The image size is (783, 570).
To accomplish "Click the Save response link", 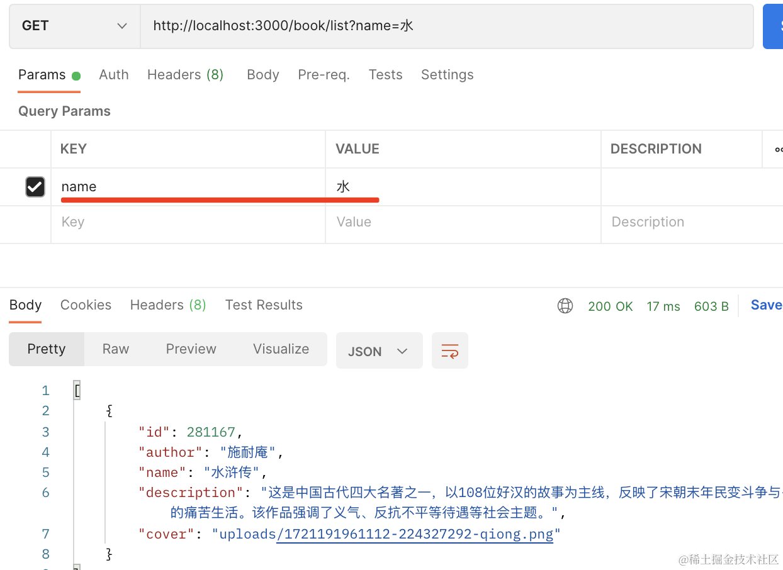I will coord(765,305).
